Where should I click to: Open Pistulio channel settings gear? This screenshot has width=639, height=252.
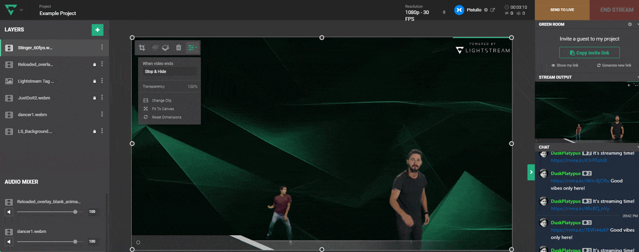coord(486,10)
